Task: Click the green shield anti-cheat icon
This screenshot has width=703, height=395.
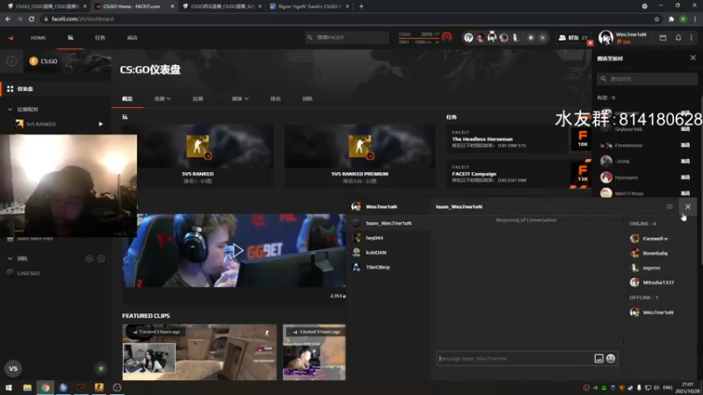Action: click(101, 369)
